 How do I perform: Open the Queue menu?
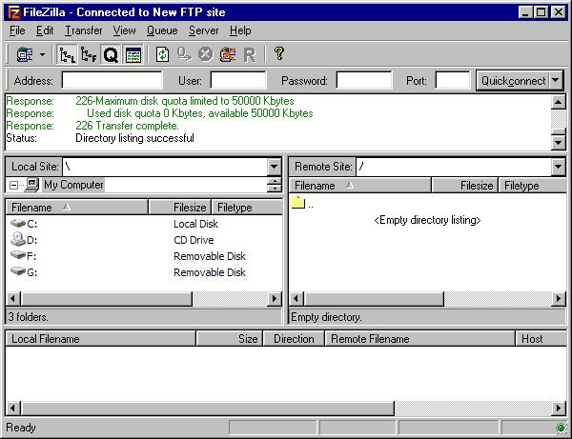(162, 30)
